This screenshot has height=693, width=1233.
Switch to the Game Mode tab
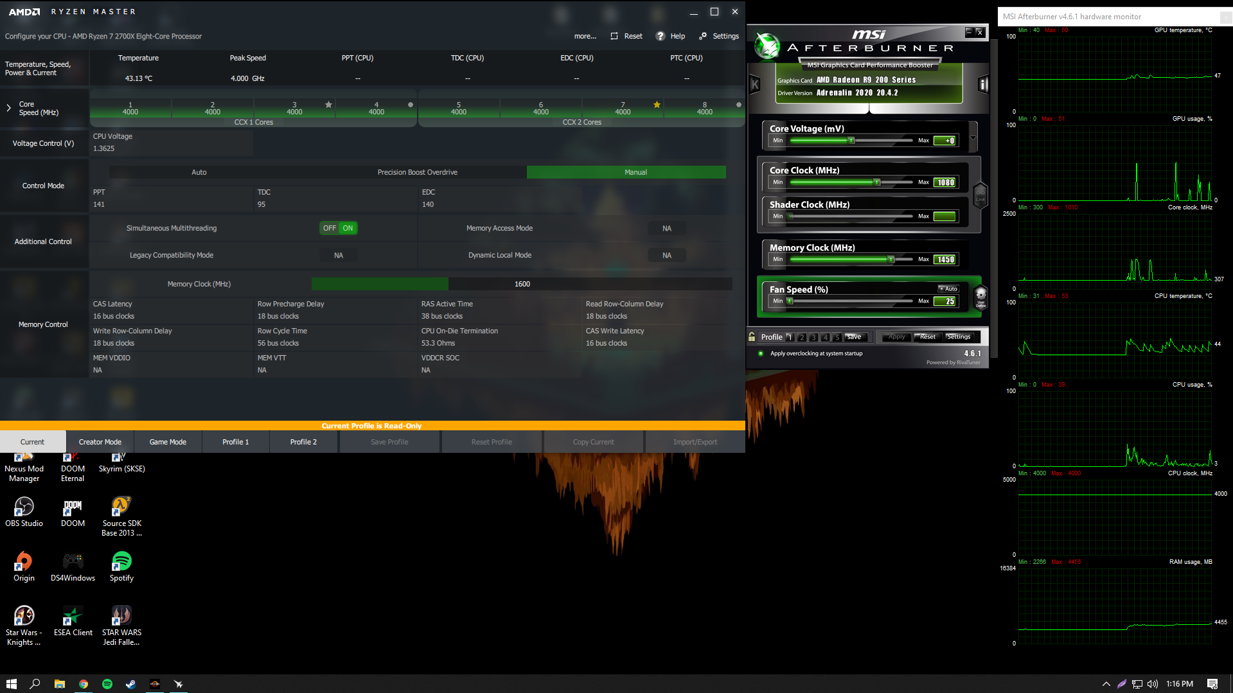[x=168, y=442]
